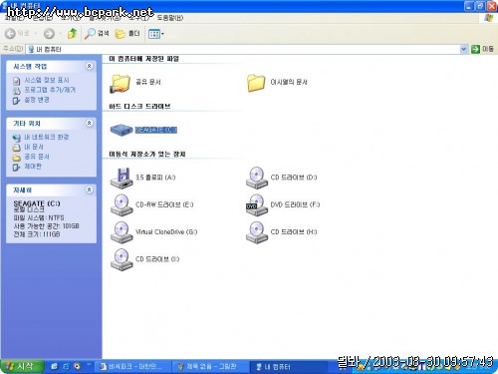This screenshot has height=374, width=498.
Task: Click the 제어판 sidebar icon
Action: point(16,167)
